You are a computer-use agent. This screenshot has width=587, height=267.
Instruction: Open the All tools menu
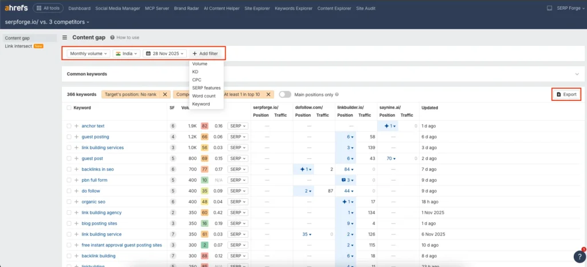(48, 8)
